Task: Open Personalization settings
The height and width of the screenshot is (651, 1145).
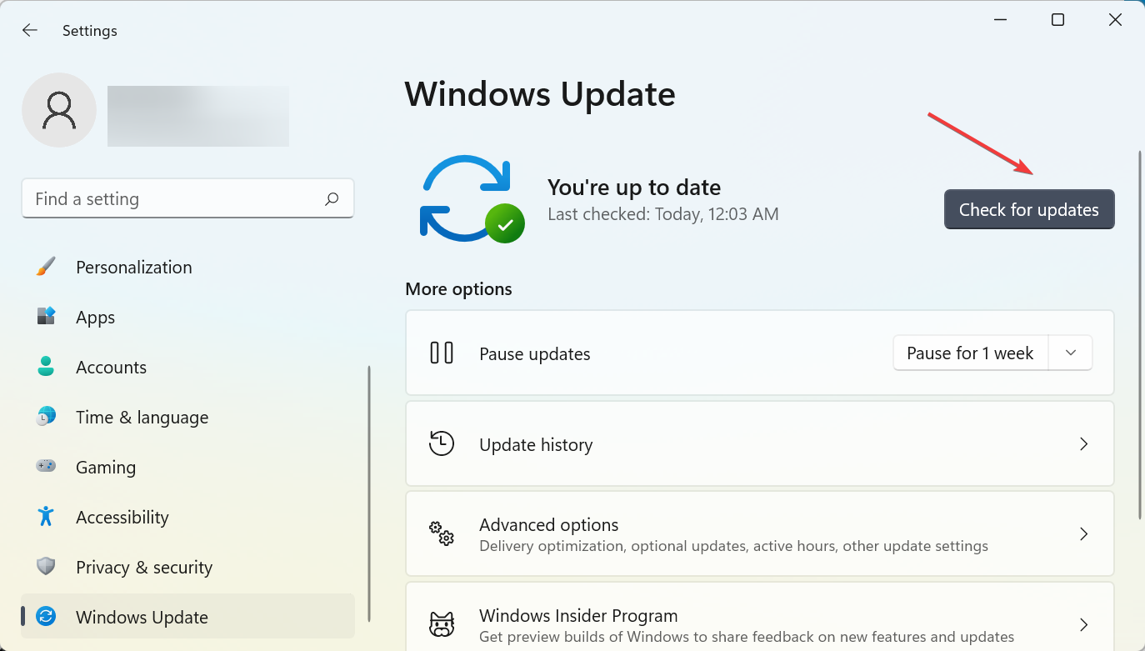Action: tap(187, 267)
